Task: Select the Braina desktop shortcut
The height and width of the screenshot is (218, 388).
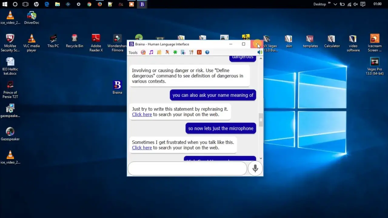Action: [x=117, y=88]
